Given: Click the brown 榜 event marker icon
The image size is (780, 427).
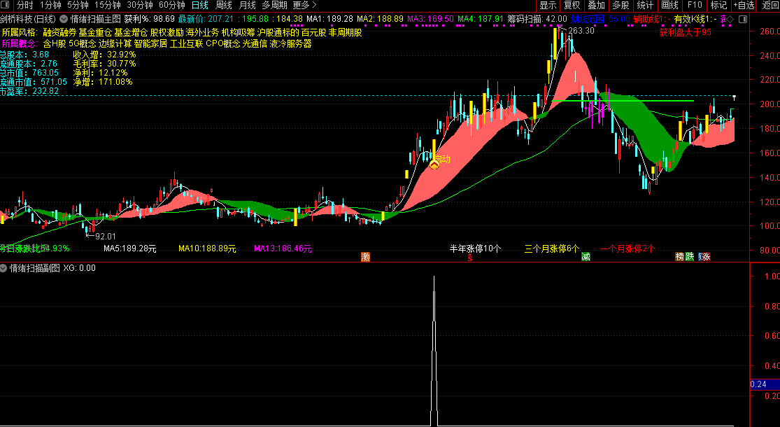Looking at the screenshot, I should coord(679,257).
